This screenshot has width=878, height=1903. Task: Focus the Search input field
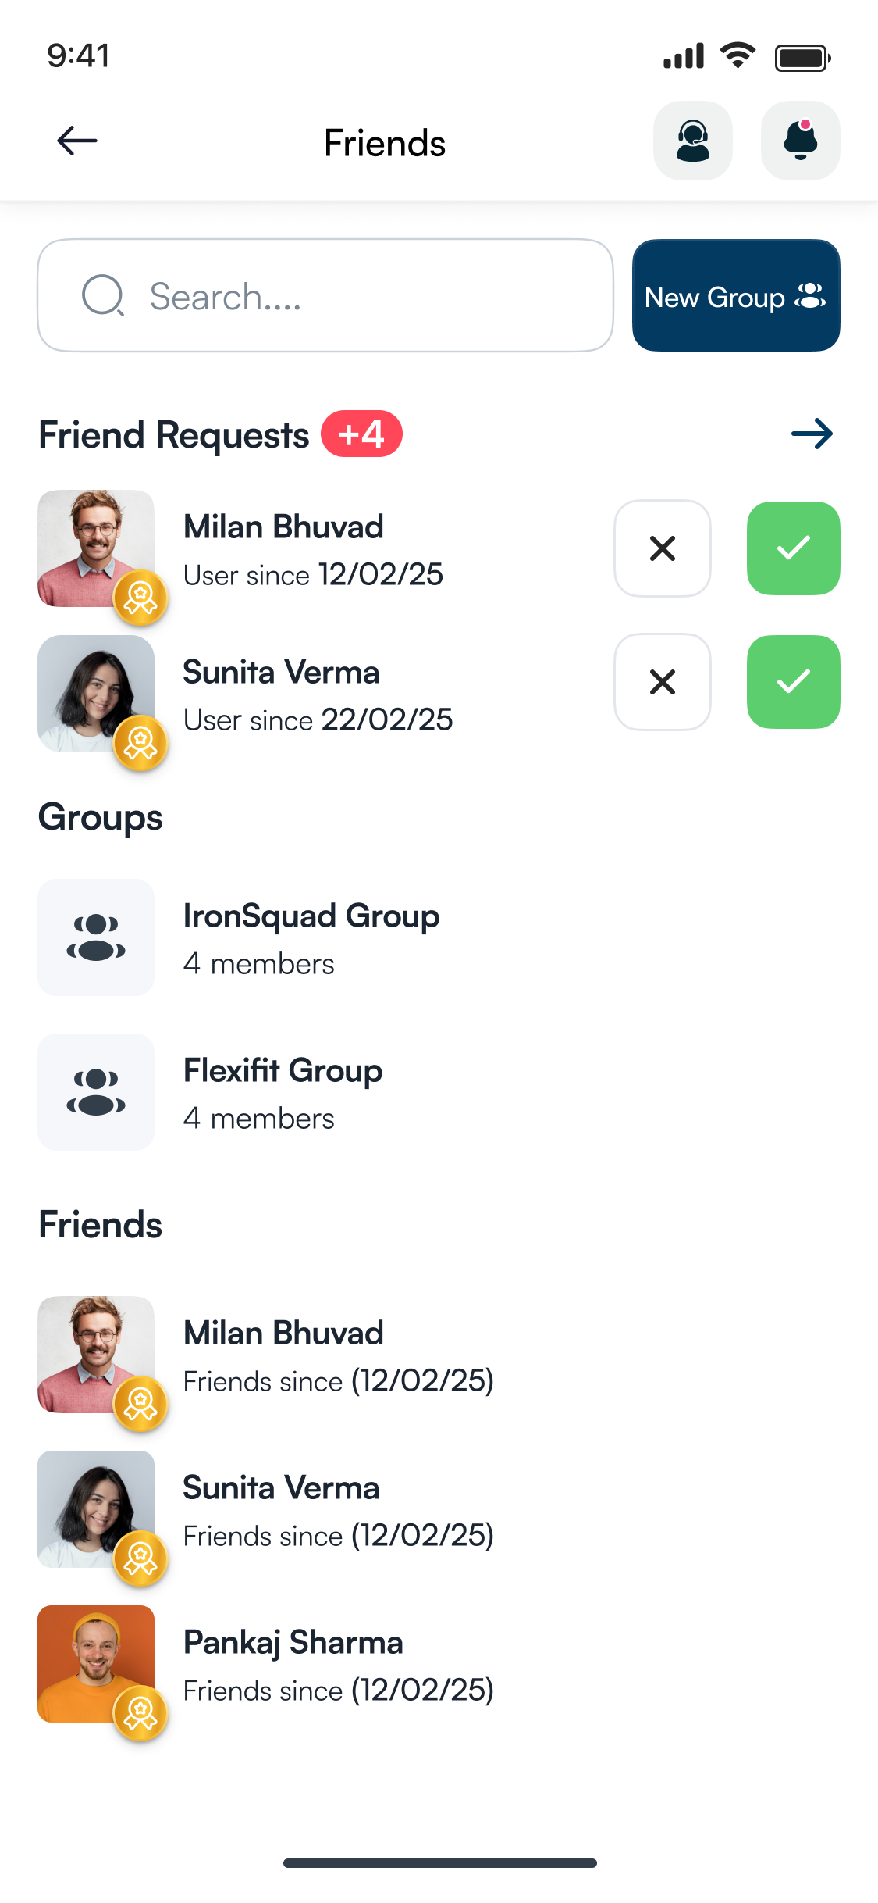coord(325,296)
